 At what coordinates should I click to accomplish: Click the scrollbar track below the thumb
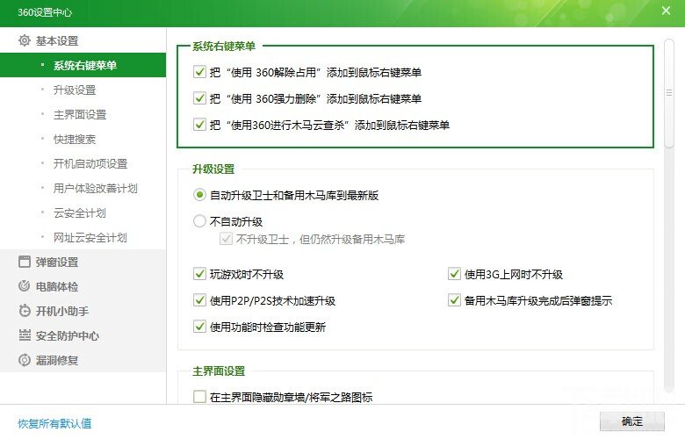(668, 270)
